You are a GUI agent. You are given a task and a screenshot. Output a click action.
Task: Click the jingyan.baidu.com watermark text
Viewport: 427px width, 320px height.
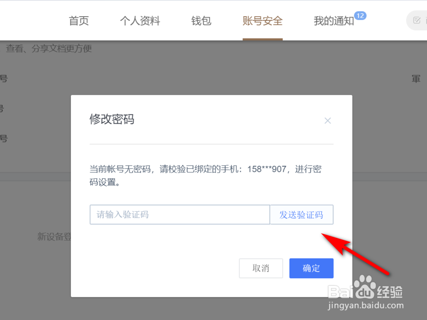coord(366,305)
